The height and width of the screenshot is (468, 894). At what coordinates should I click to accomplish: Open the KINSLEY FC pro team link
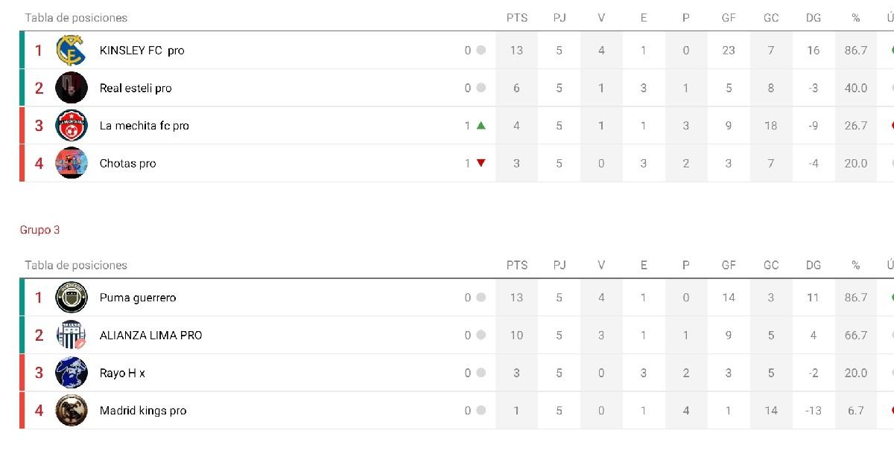tap(142, 51)
